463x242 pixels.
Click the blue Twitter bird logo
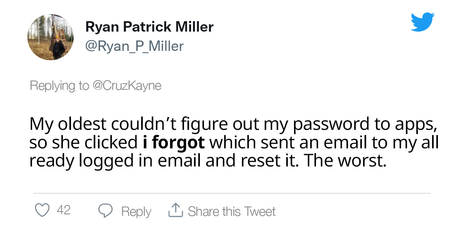click(422, 22)
